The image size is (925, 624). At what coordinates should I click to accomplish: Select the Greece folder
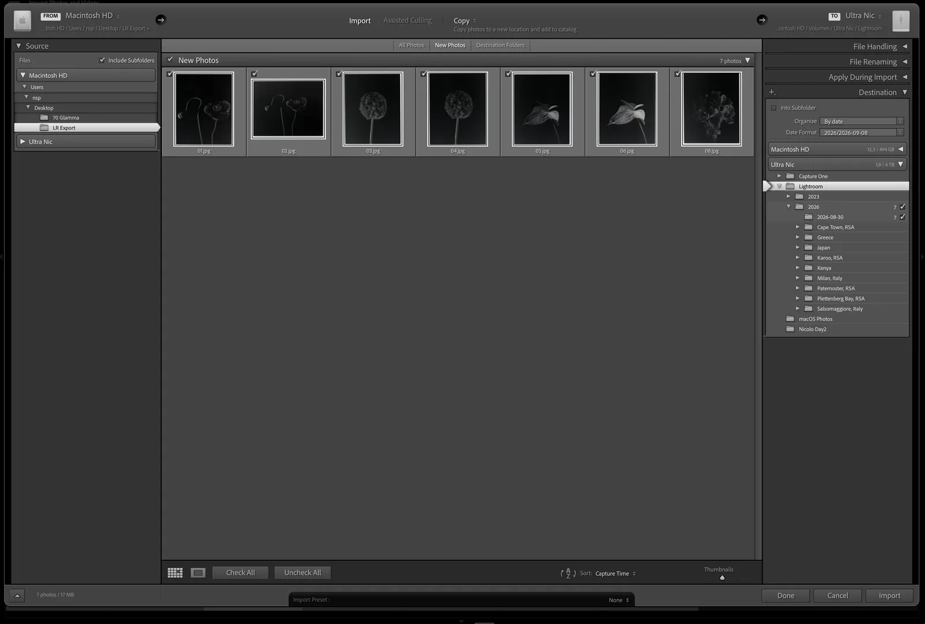(825, 237)
